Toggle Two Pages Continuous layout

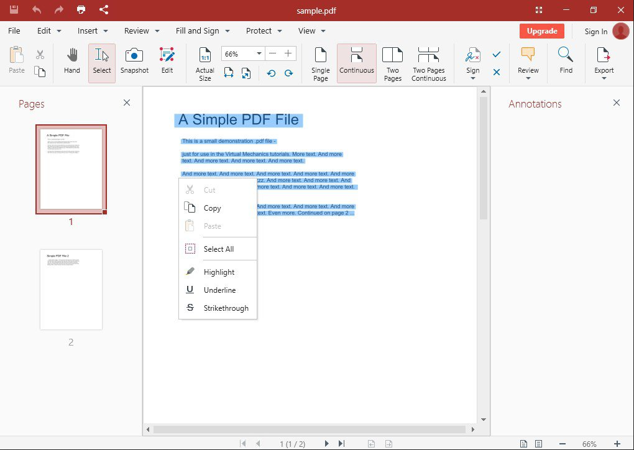tap(429, 63)
